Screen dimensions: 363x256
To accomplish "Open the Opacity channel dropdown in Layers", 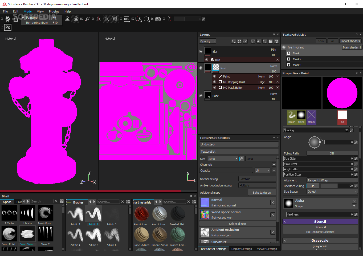I will (x=208, y=41).
